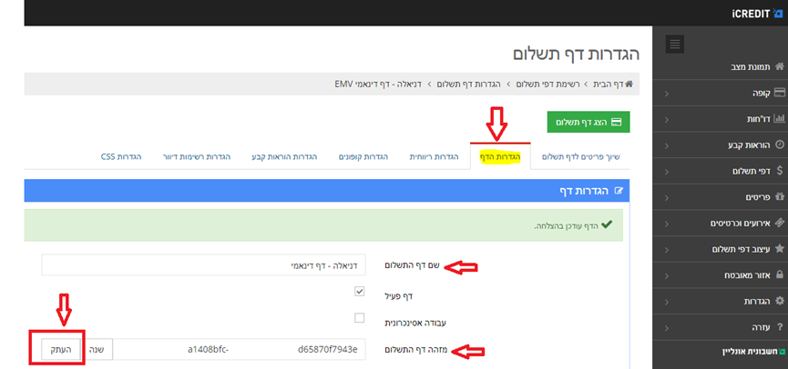This screenshot has height=369, width=788.
Task: Open הגדרות דף תשלום breadcrumb link
Action: pyautogui.click(x=468, y=84)
